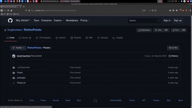192x108 pixels.
Task: Launch Visual Studio Code from top panel
Action: pos(25,1)
